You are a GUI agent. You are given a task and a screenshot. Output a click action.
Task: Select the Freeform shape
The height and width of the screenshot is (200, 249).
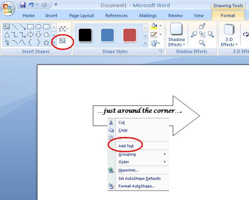coord(47,34)
